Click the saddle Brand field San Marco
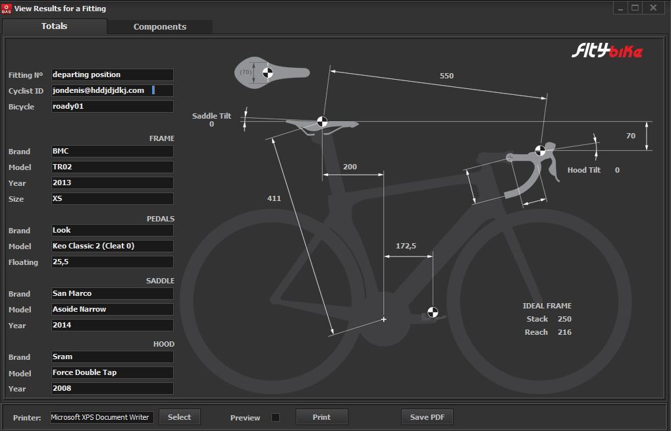 (x=113, y=293)
